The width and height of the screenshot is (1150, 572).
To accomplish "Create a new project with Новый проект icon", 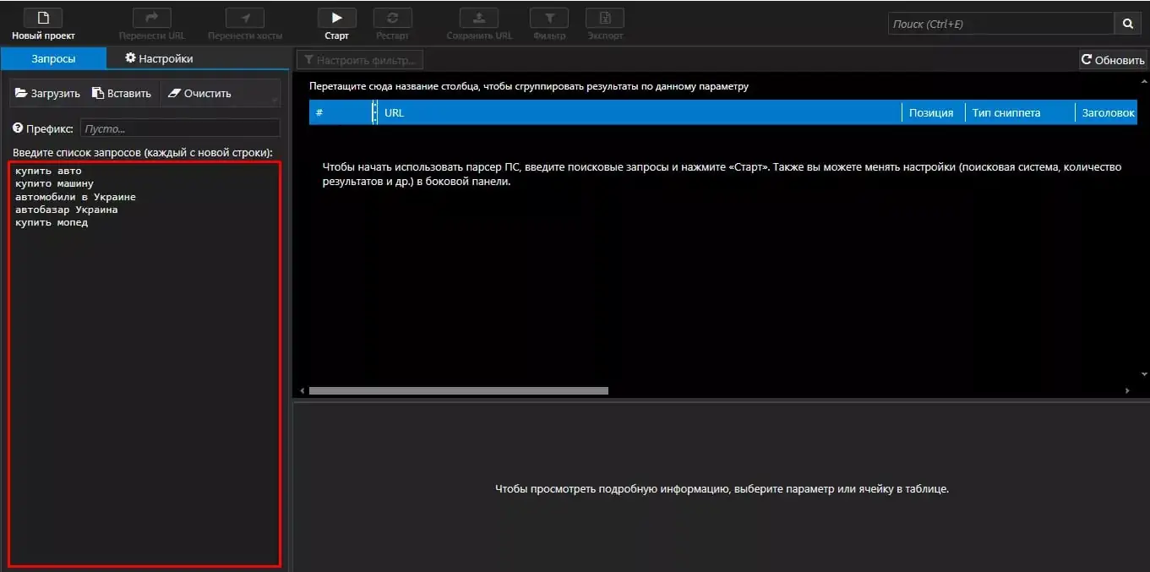I will pyautogui.click(x=43, y=18).
